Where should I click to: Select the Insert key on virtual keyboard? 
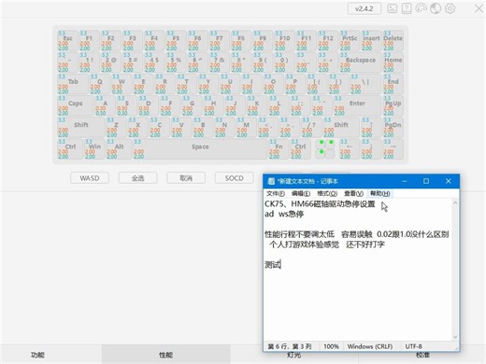tap(371, 40)
